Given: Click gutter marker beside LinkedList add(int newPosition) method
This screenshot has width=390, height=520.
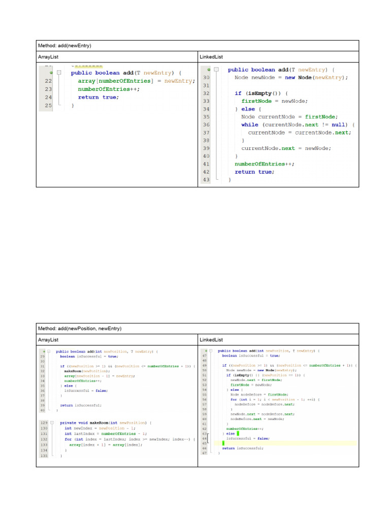Looking at the screenshot, I should click(206, 351).
